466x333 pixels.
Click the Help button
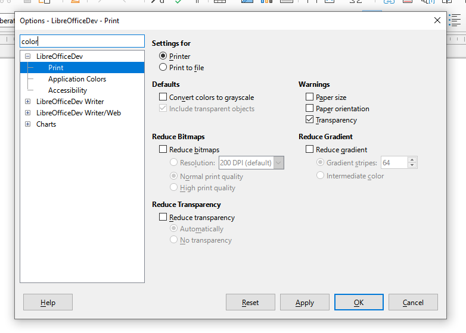(x=48, y=302)
